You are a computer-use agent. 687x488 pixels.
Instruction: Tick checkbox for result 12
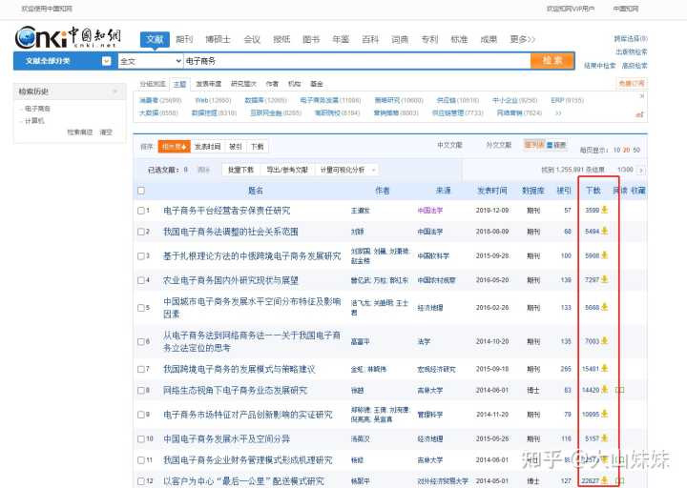[x=141, y=481]
